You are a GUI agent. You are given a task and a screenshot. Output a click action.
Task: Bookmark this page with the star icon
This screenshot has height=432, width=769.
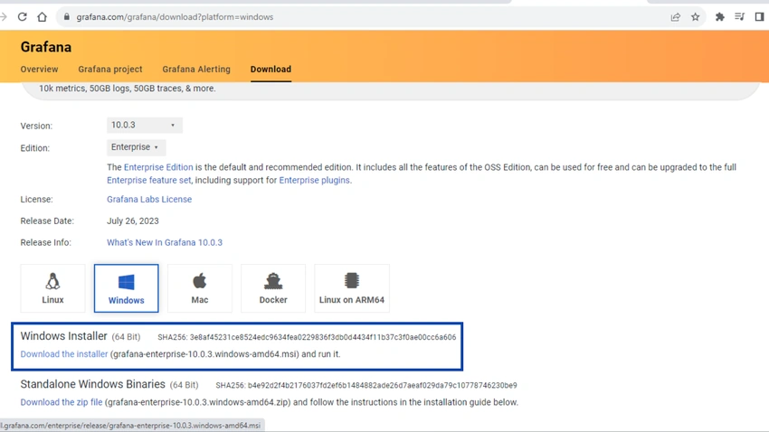pyautogui.click(x=696, y=17)
